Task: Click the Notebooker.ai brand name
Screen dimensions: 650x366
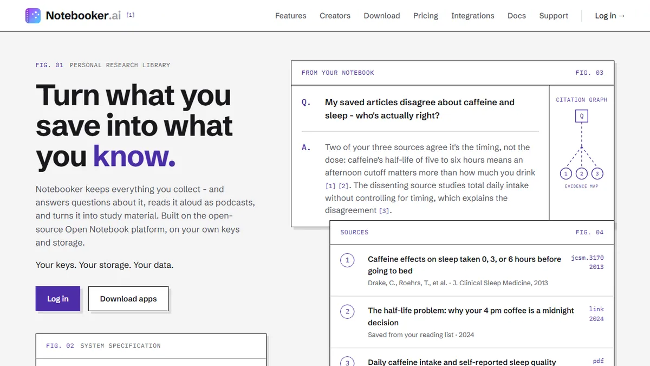Action: coord(83,16)
